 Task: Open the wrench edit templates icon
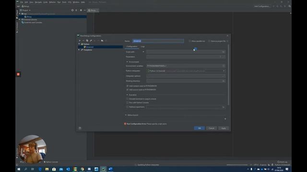coord(91,41)
